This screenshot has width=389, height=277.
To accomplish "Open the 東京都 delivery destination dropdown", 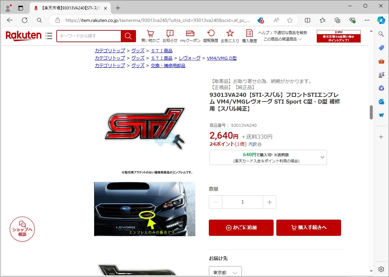I will (225, 272).
